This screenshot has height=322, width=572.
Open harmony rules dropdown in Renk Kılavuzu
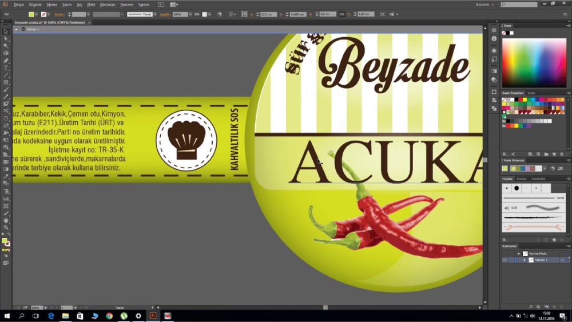click(545, 169)
